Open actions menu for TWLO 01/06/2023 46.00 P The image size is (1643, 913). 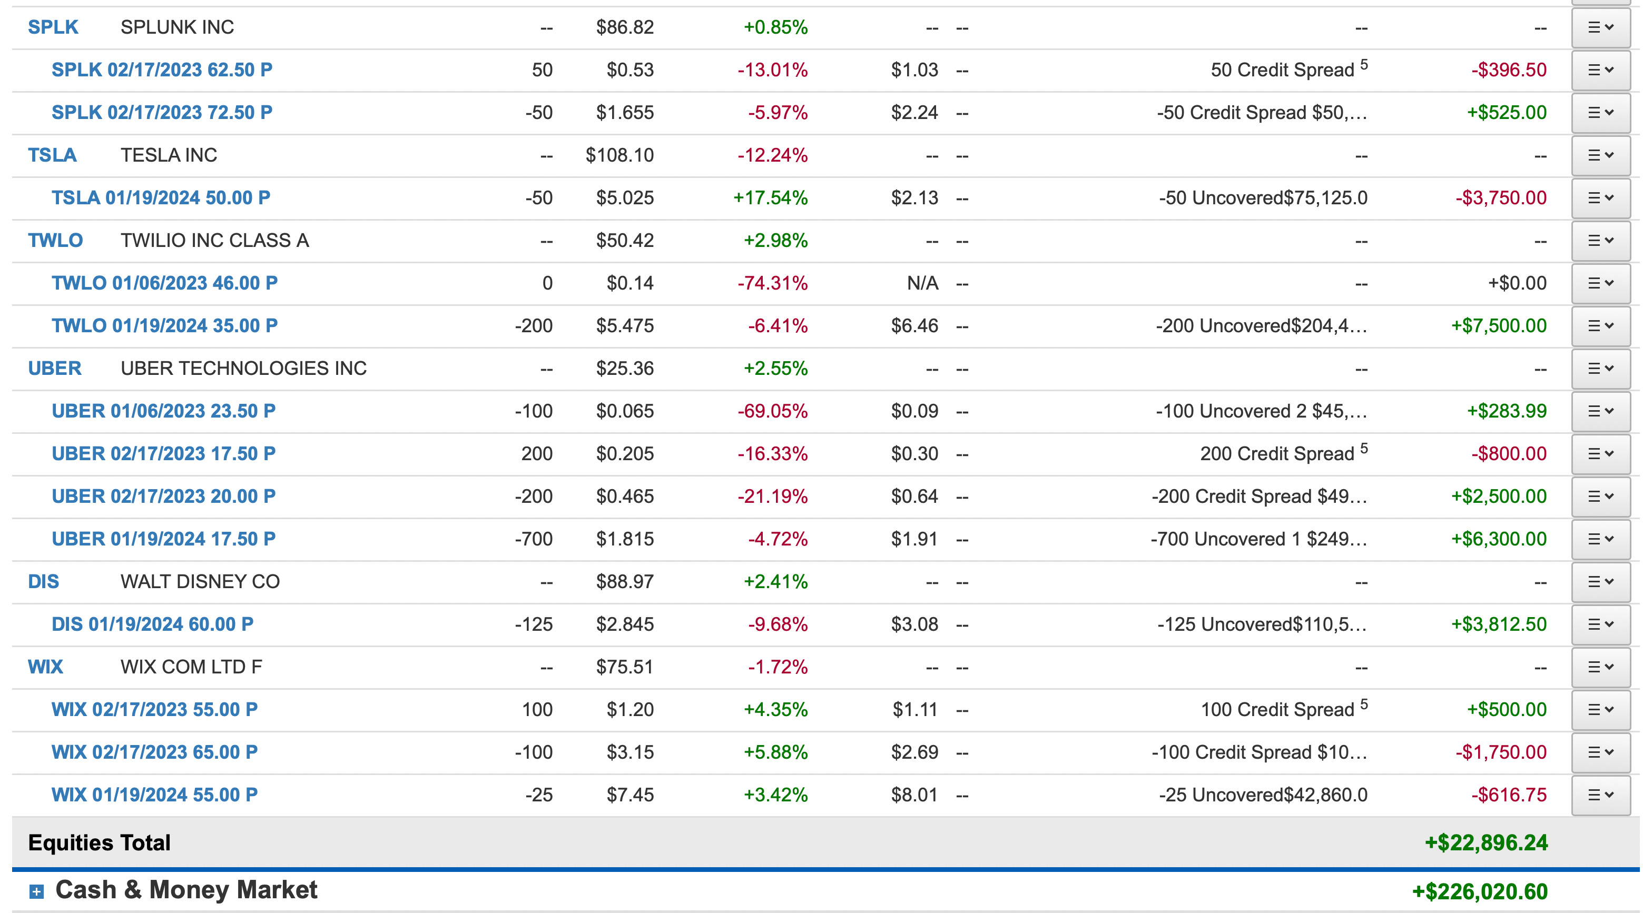1600,283
